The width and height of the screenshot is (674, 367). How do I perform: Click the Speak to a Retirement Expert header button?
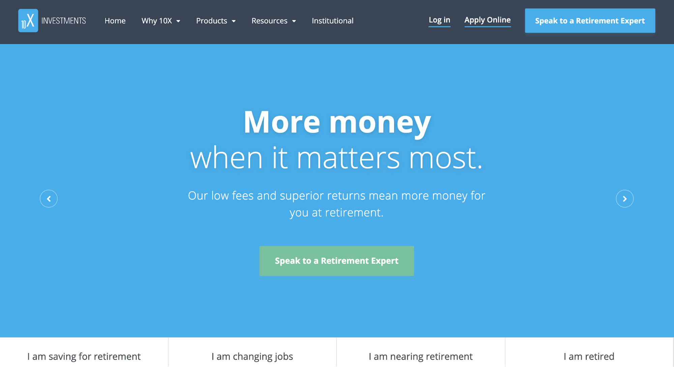[590, 21]
